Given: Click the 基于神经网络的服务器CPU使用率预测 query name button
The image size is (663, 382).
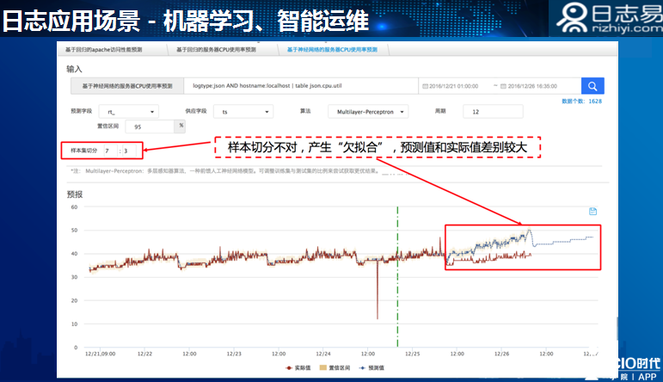Looking at the screenshot, I should click(x=127, y=86).
